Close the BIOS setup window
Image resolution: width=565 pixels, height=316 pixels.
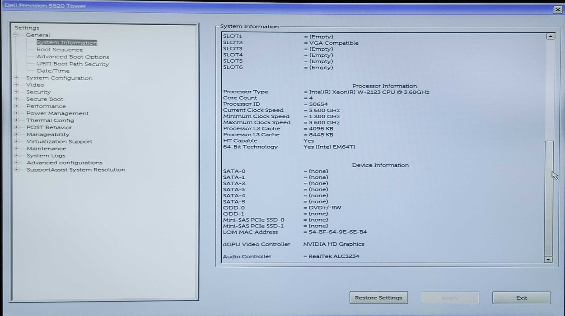pyautogui.click(x=557, y=9)
